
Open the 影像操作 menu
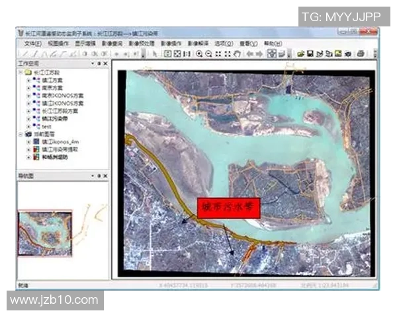pyautogui.click(x=171, y=44)
